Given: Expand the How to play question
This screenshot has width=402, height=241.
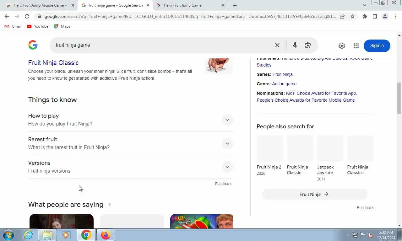Looking at the screenshot, I should 130,120.
